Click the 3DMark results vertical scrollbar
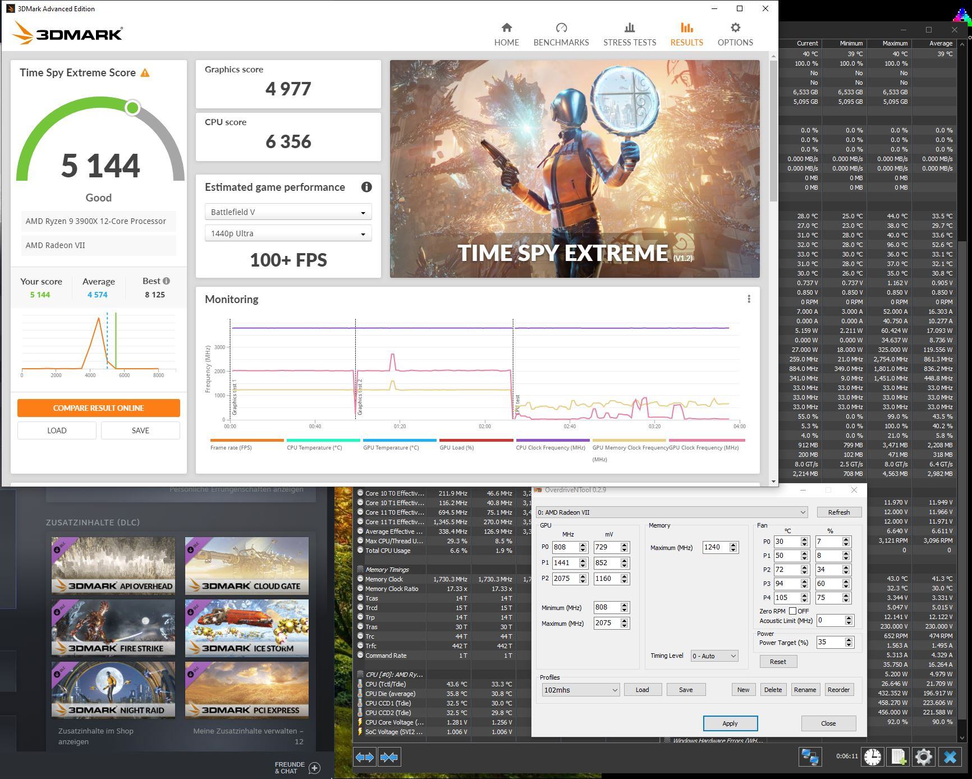Viewport: 972px width, 779px height. click(773, 130)
